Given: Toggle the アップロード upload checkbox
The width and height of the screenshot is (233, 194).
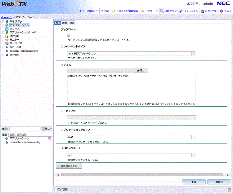Looking at the screenshot, I should coord(68,36).
